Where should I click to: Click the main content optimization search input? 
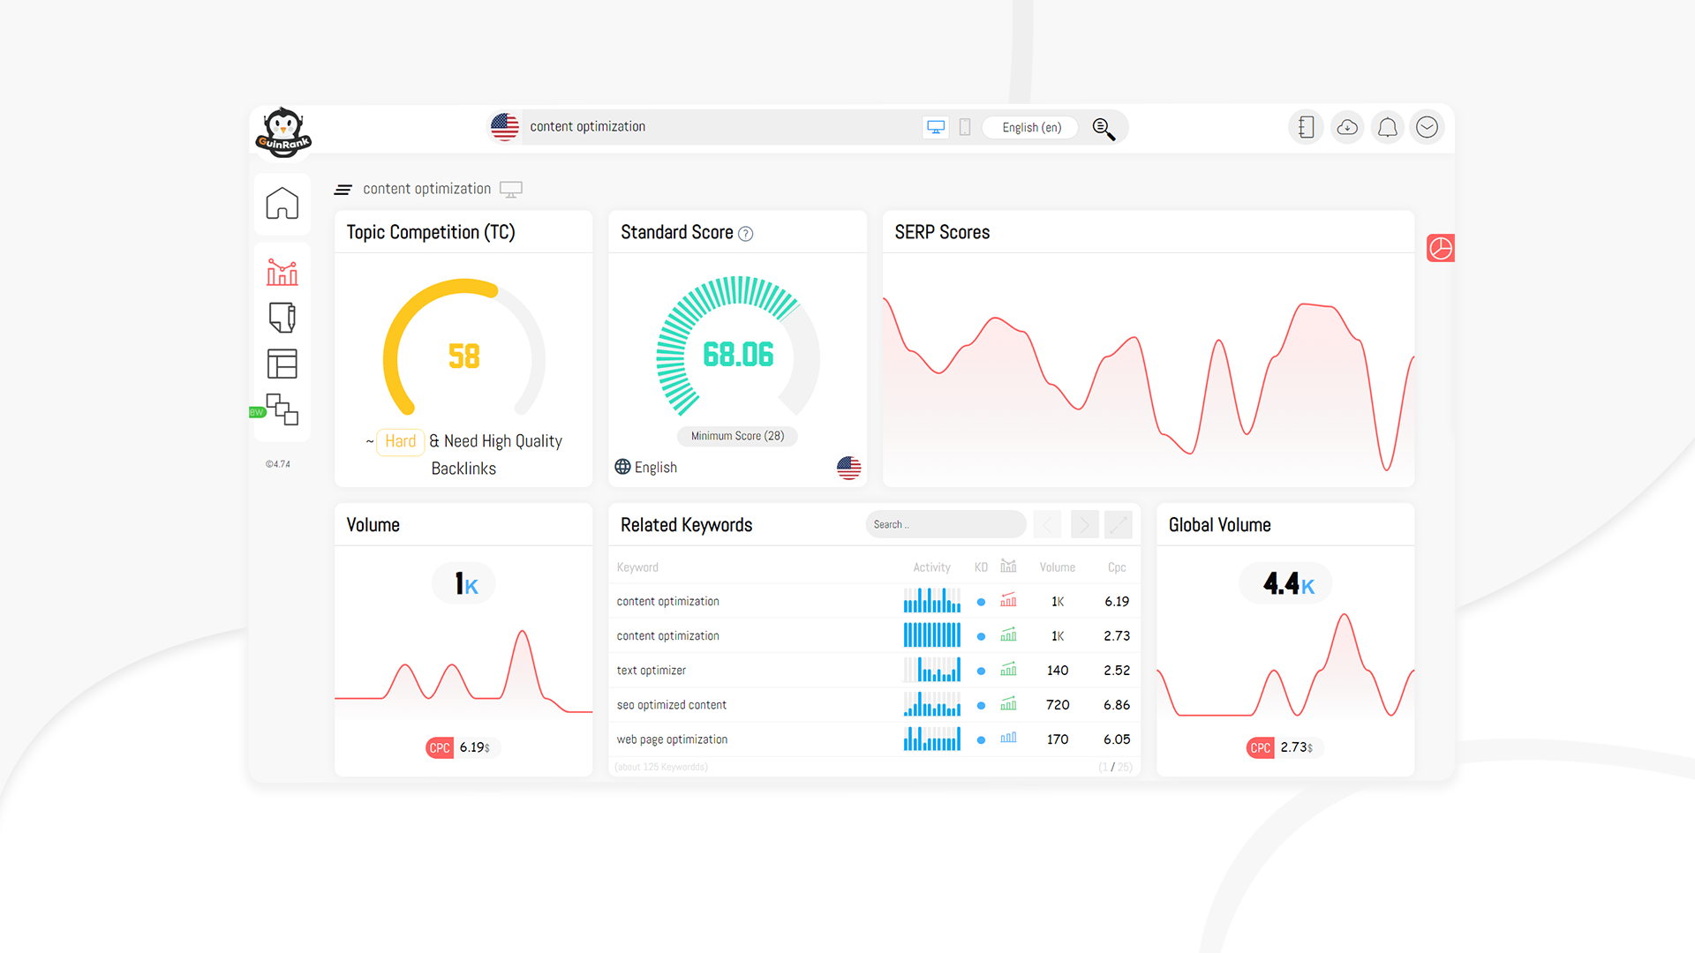[719, 127]
